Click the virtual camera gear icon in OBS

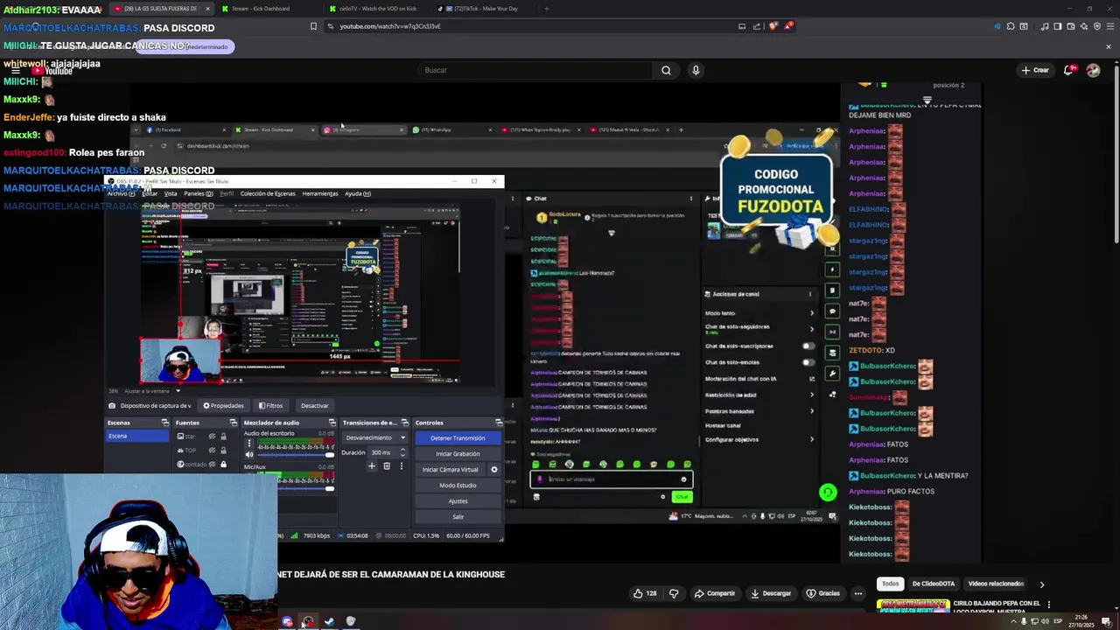[x=493, y=470]
